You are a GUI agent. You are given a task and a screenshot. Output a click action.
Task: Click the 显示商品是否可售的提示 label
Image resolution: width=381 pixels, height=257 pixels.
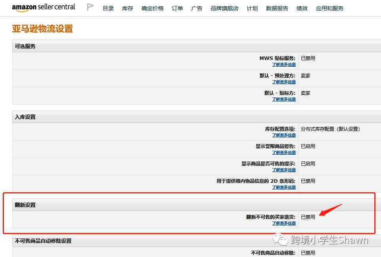click(x=268, y=164)
